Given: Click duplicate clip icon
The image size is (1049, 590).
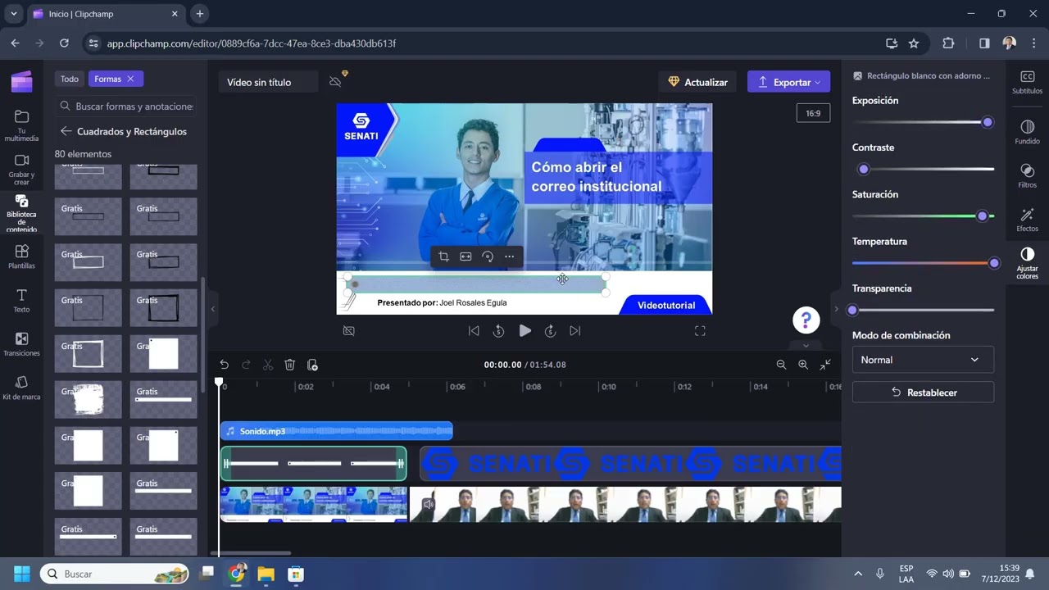Looking at the screenshot, I should (x=312, y=365).
